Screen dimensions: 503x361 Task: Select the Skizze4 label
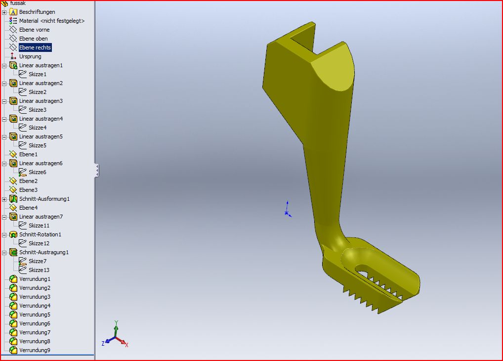(37, 128)
